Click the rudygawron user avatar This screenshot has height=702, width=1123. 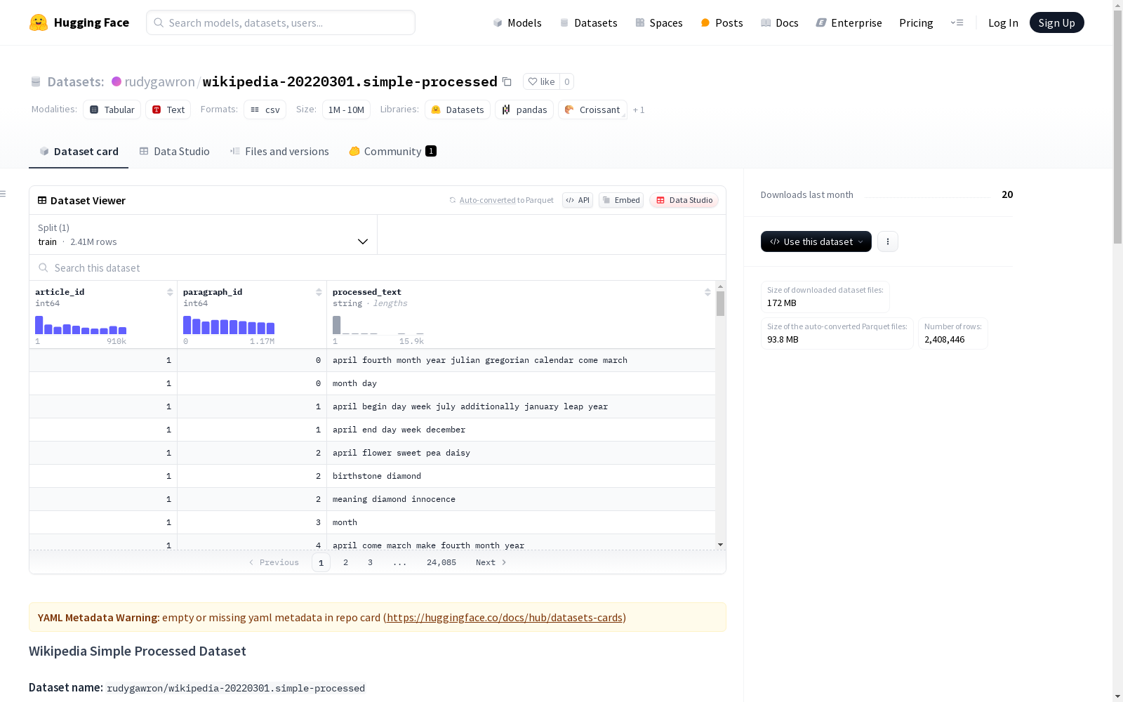[x=117, y=81]
